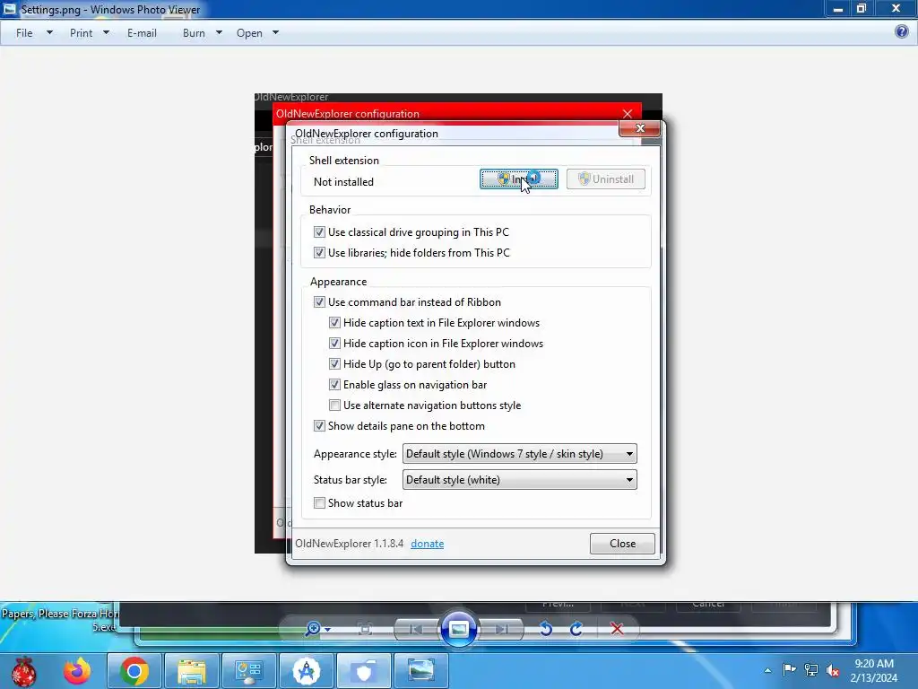Click the Settings.png title bar icon

[x=9, y=9]
